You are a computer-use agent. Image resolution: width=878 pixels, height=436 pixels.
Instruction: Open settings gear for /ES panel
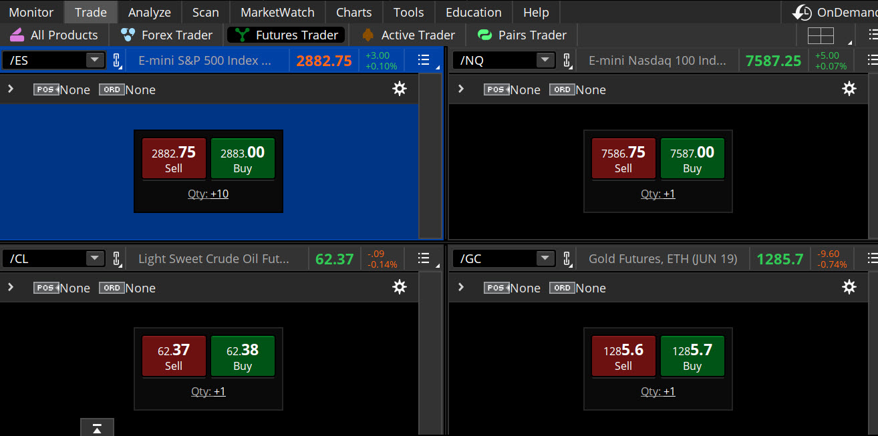(x=399, y=88)
